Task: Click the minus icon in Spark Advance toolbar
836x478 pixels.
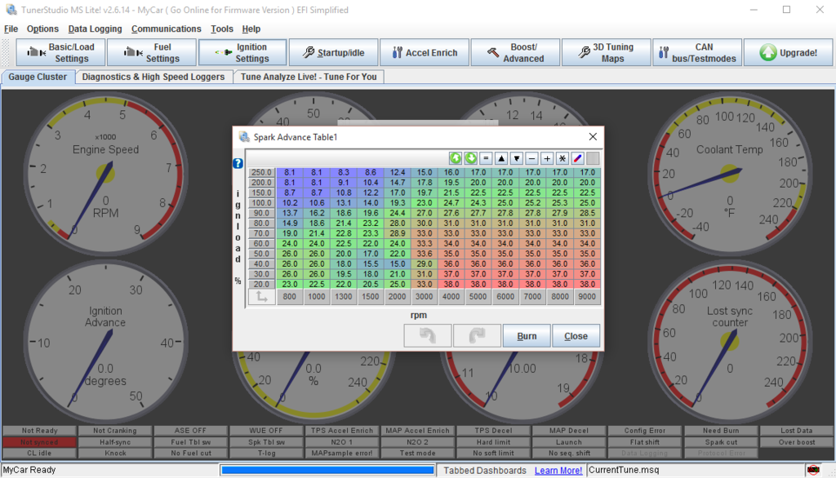Action: point(531,158)
